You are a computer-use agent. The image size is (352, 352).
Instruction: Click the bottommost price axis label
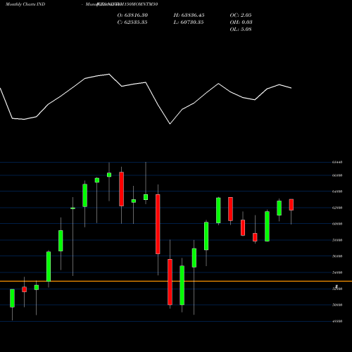click(337, 321)
